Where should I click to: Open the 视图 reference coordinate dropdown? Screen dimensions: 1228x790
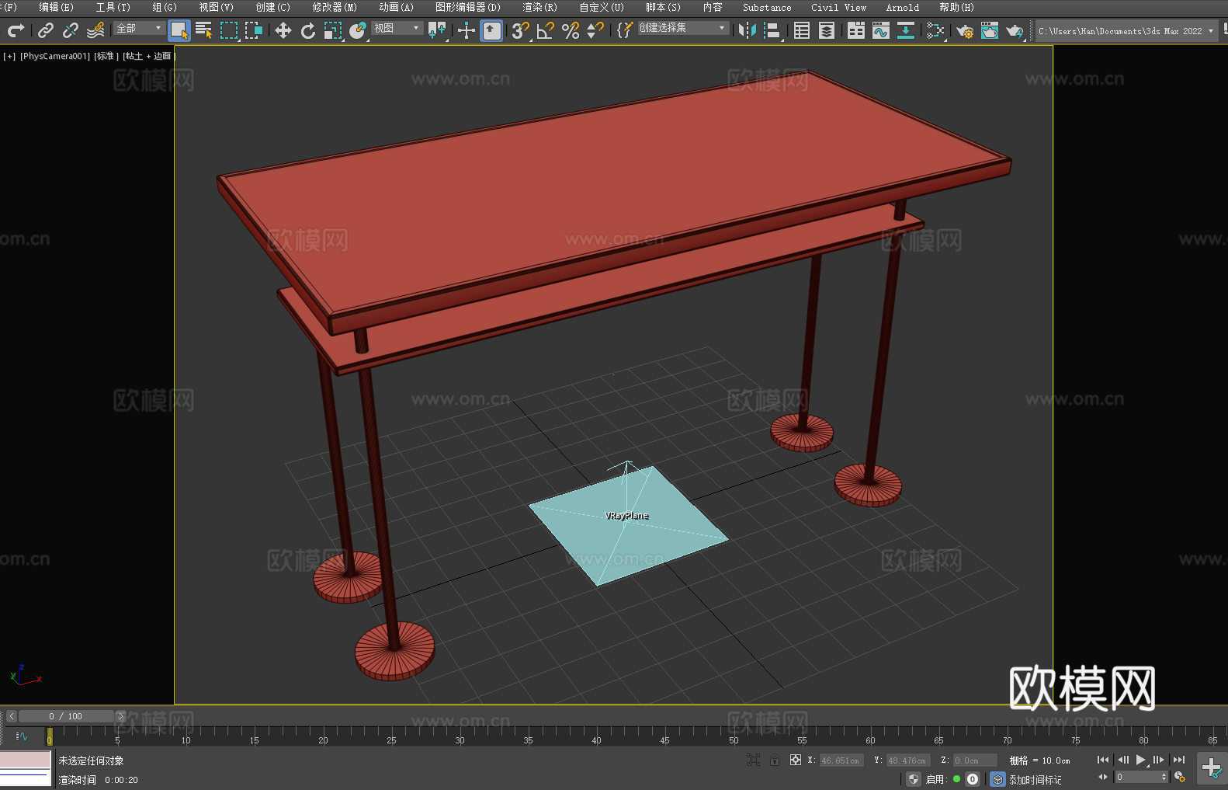[x=397, y=28]
